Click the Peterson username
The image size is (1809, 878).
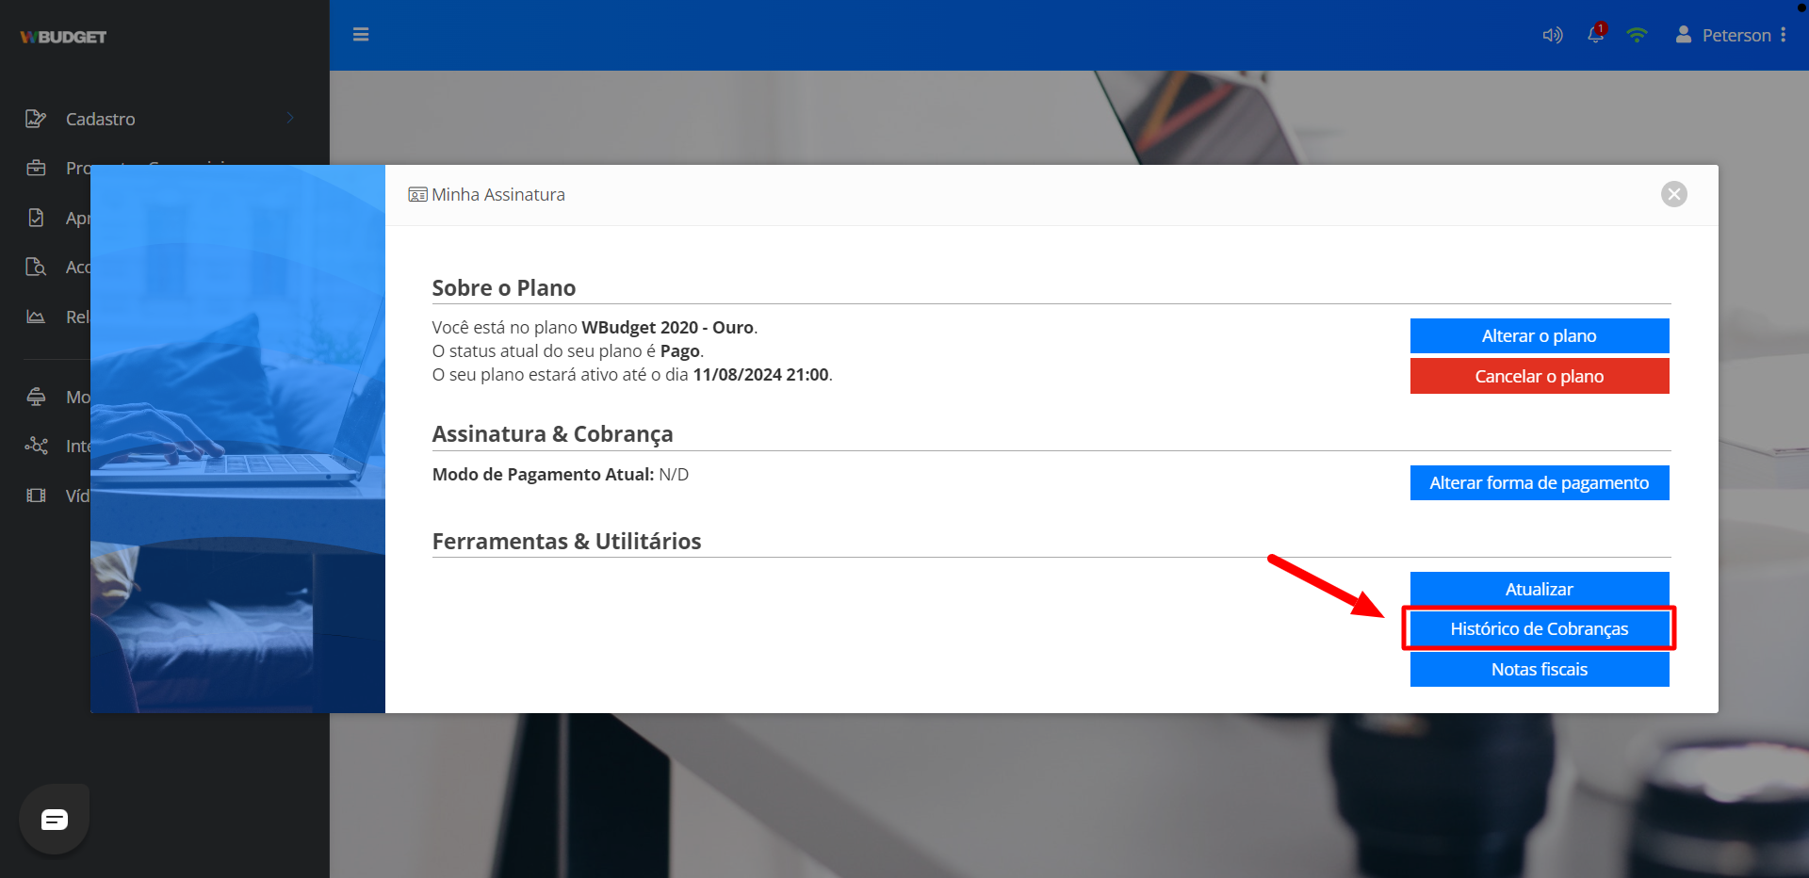point(1736,35)
